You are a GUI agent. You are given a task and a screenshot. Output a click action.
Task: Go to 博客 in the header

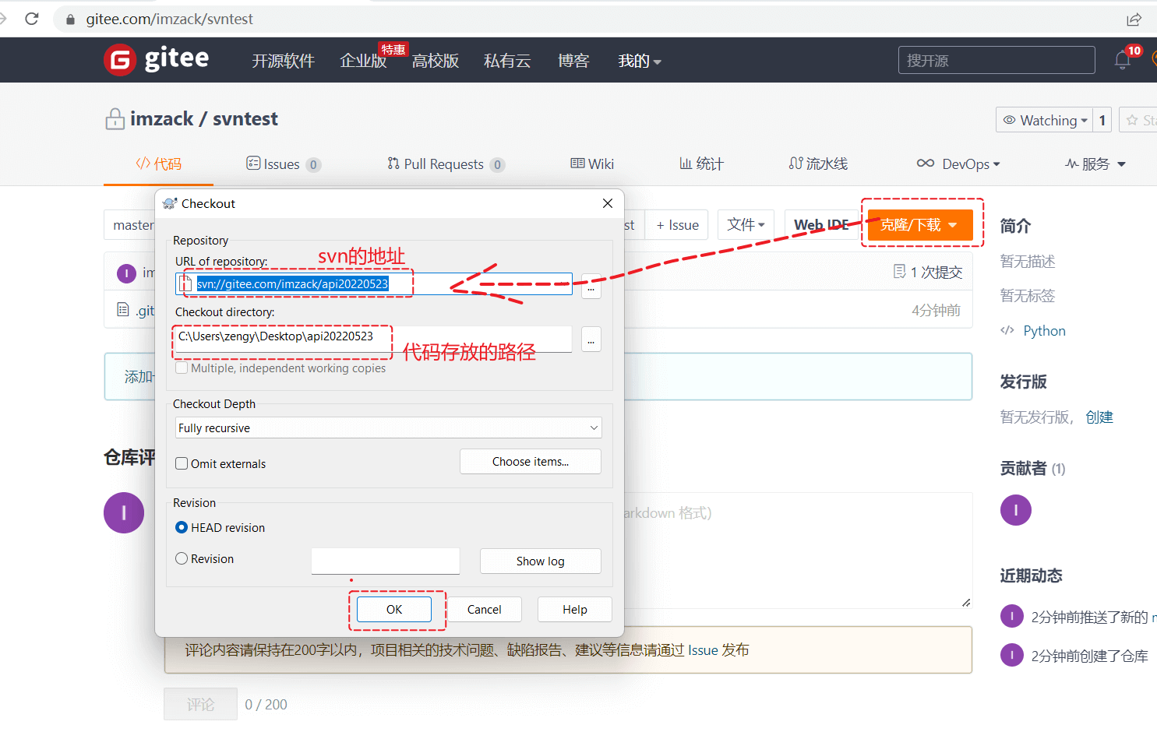tap(573, 61)
